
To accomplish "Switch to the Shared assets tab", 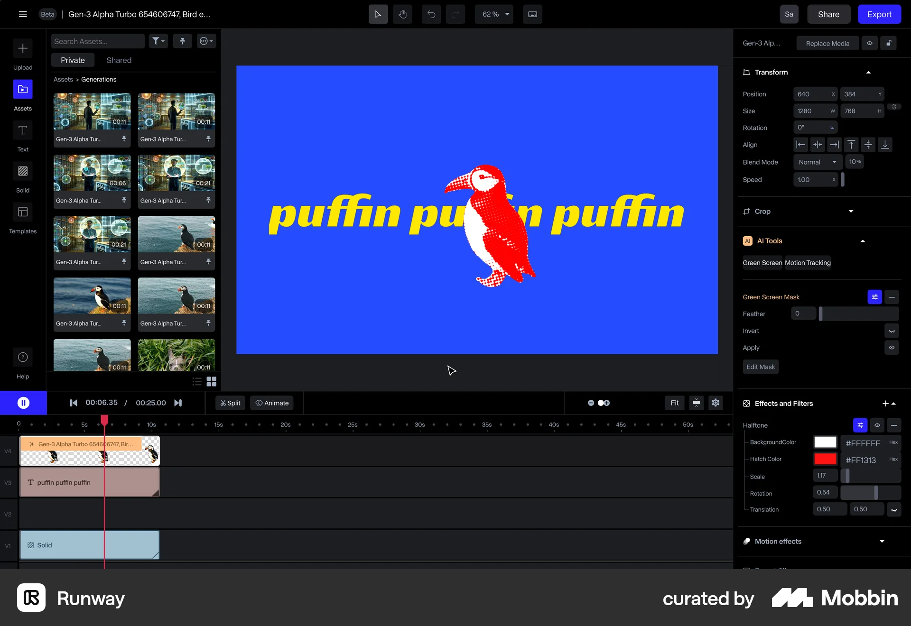I will (x=119, y=60).
